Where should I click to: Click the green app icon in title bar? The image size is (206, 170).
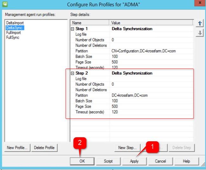(5, 4)
